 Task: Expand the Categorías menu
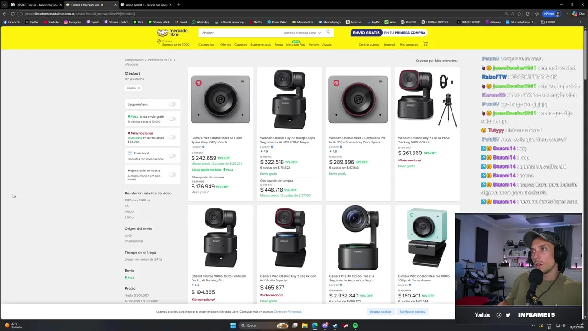click(x=207, y=45)
